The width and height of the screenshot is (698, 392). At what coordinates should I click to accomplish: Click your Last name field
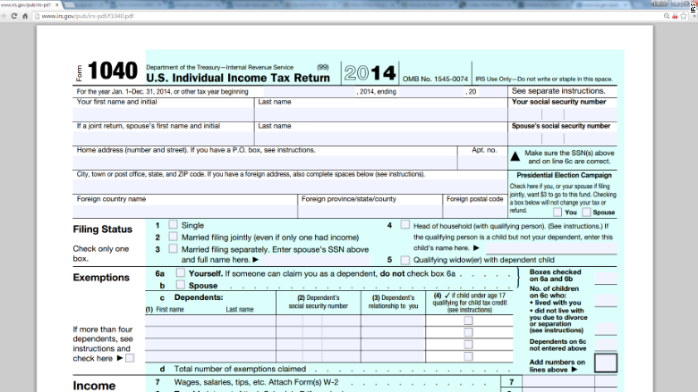point(381,114)
